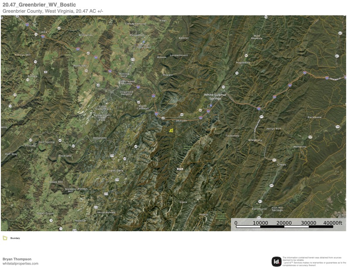Click the Jerrys Run map label
Screen dimensions: 347x268
(x=273, y=129)
